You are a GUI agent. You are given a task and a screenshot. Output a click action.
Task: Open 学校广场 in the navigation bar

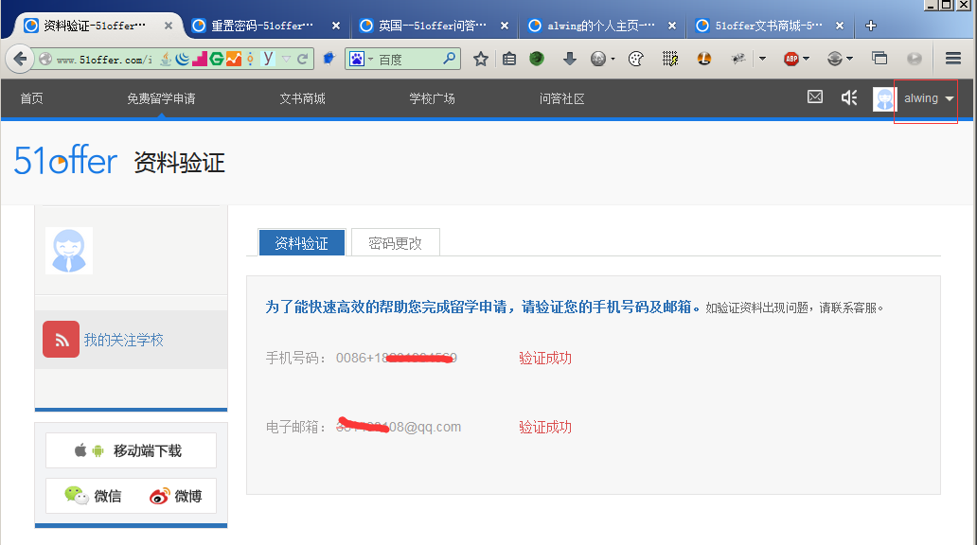432,98
